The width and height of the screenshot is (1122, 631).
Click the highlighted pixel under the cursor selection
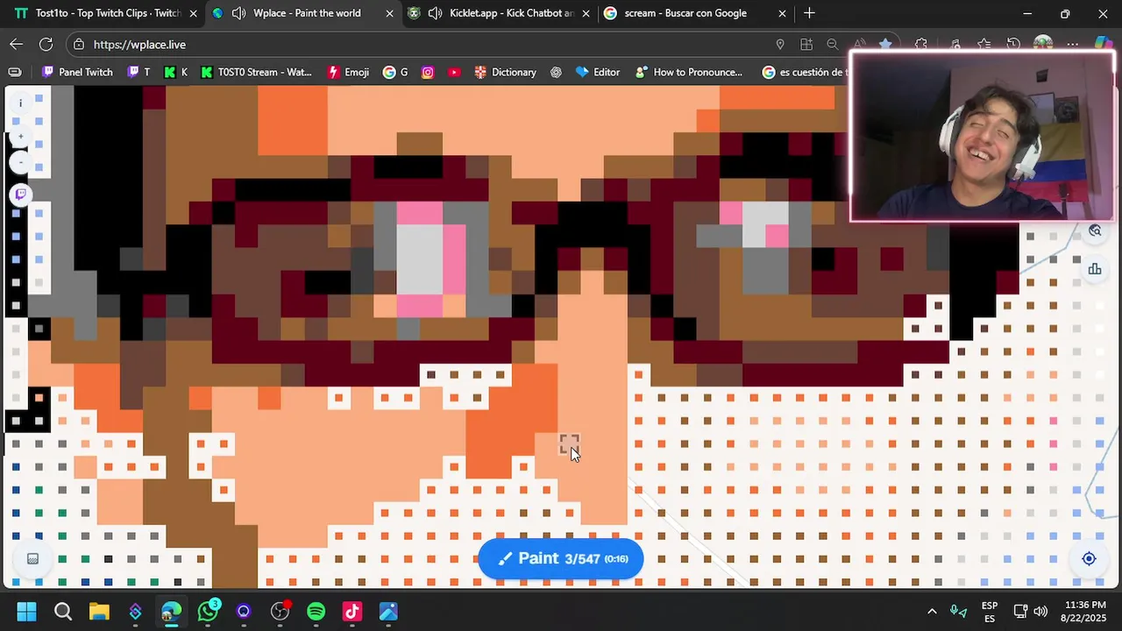[569, 444]
